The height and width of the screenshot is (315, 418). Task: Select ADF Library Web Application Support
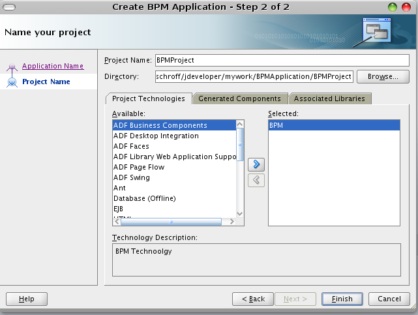pyautogui.click(x=174, y=157)
